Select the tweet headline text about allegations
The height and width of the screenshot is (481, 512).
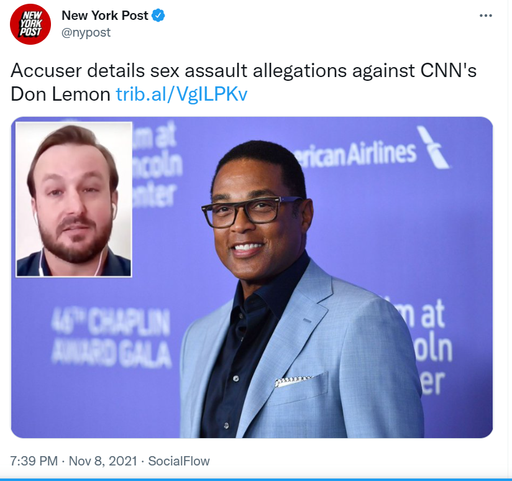tap(244, 82)
